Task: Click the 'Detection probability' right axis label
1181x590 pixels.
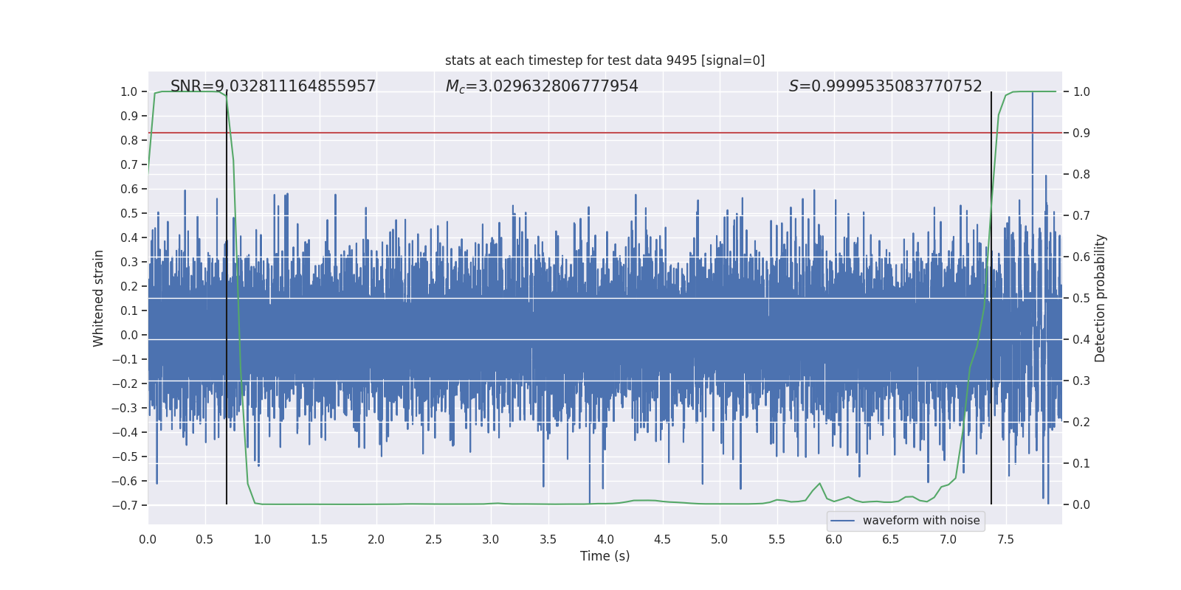Action: 1100,298
